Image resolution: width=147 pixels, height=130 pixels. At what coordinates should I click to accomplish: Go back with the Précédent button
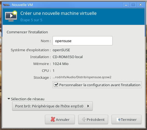(93, 120)
